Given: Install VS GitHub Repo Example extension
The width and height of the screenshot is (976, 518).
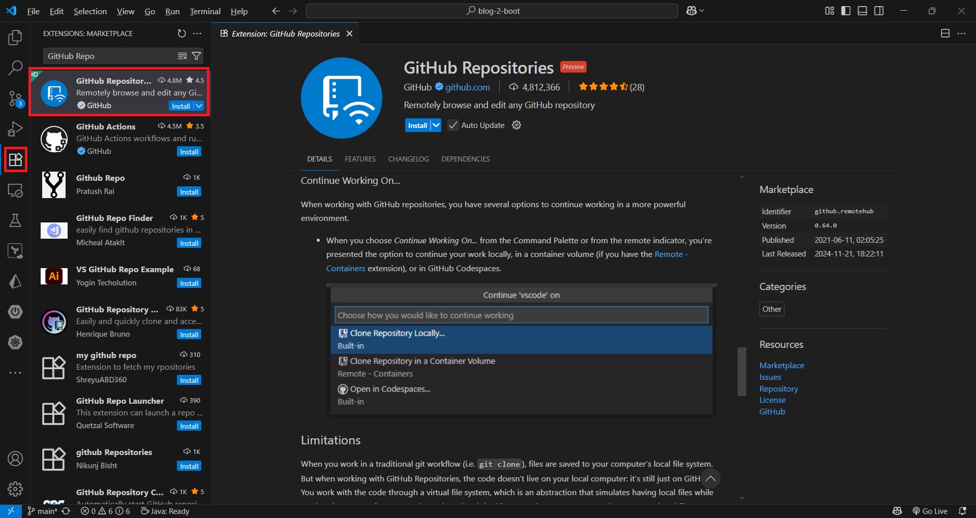Looking at the screenshot, I should 189,283.
